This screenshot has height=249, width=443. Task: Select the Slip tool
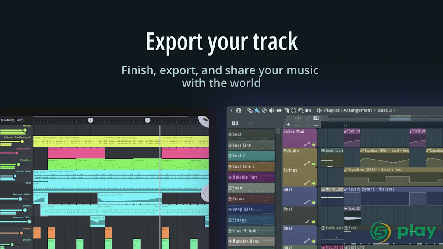pyautogui.click(x=279, y=110)
